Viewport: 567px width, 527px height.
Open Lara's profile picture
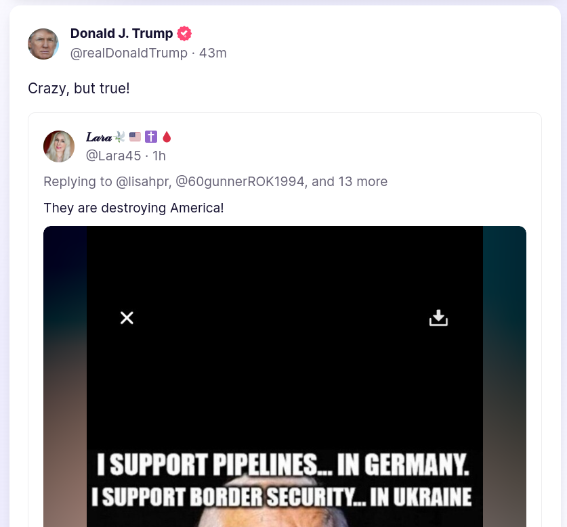[59, 146]
